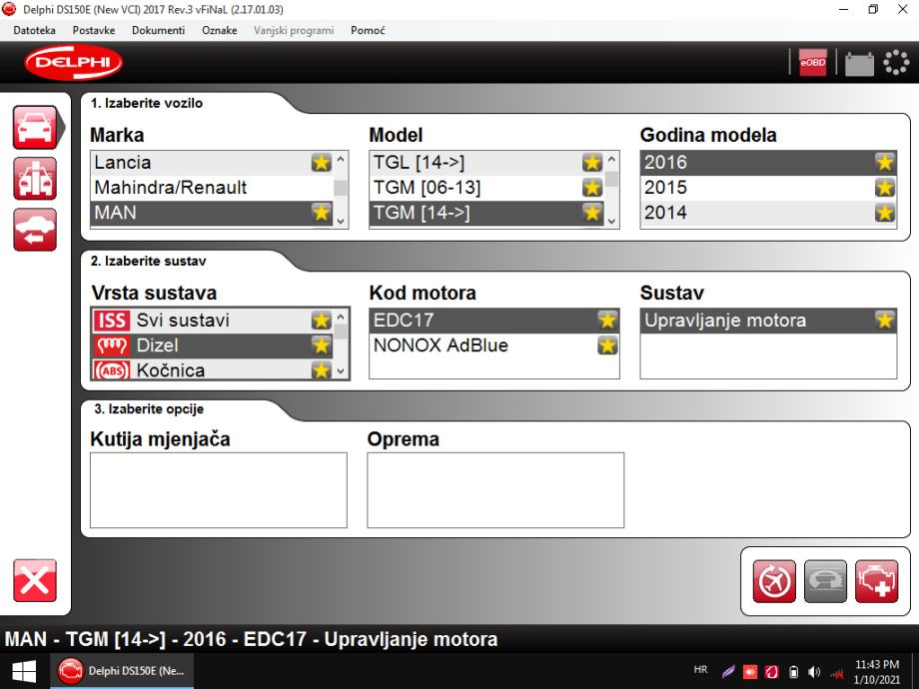The width and height of the screenshot is (919, 689).
Task: Toggle favorite star for Kočnica
Action: coord(322,370)
